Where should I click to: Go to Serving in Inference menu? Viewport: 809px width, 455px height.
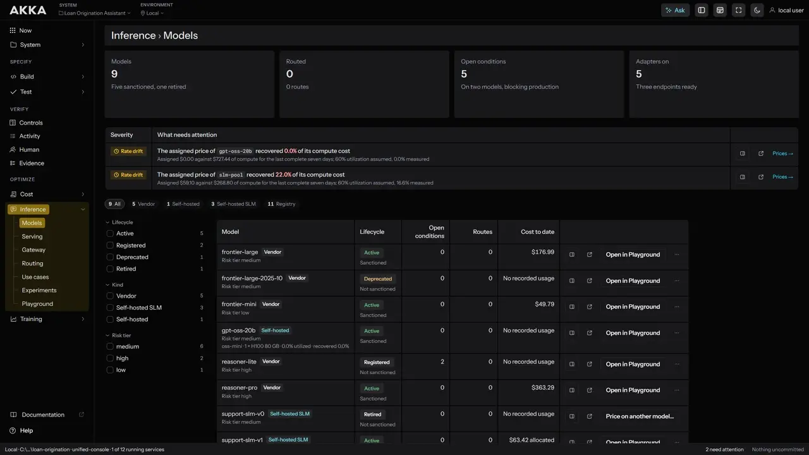(x=32, y=236)
